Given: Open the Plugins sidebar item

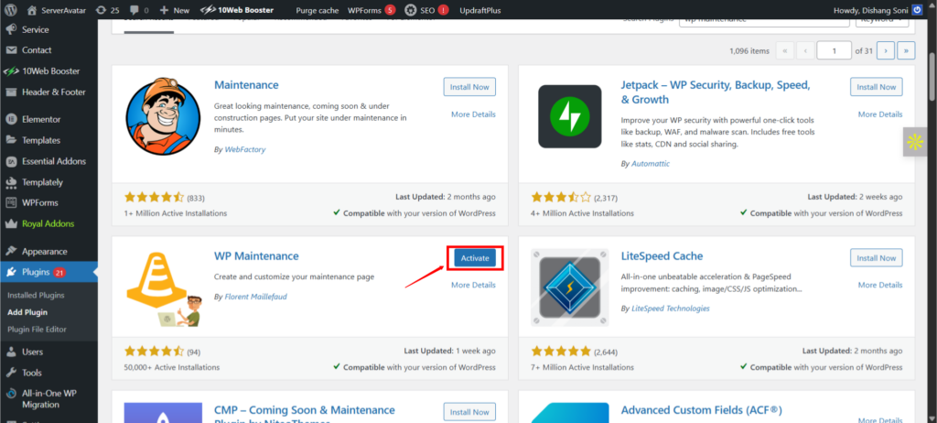Looking at the screenshot, I should [x=48, y=272].
